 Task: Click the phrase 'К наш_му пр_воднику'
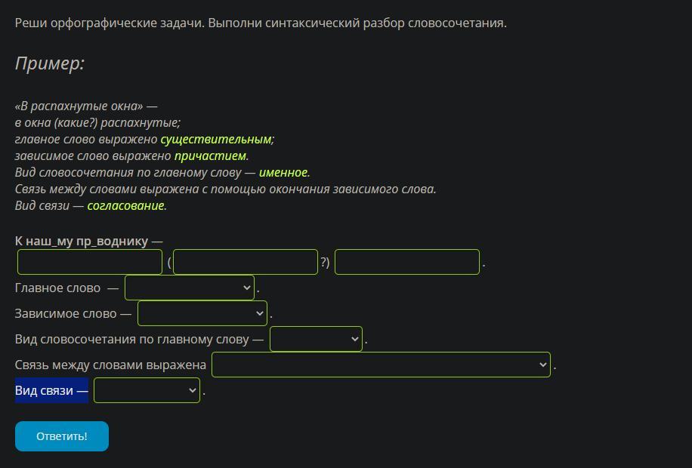tap(82, 241)
